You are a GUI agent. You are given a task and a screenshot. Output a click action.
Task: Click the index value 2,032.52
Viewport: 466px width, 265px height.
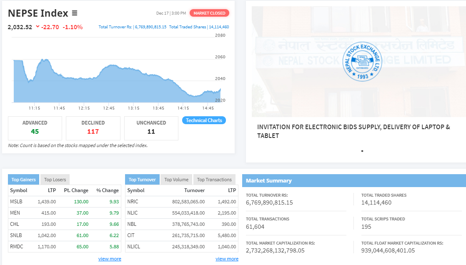tap(20, 27)
